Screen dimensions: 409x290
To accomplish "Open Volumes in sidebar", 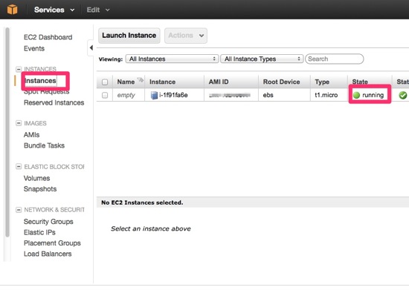I will tap(36, 179).
